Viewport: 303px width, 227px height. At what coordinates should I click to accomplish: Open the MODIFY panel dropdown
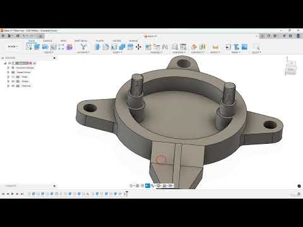pyautogui.click(x=117, y=52)
